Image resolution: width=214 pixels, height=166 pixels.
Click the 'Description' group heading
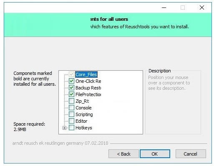(x=159, y=71)
